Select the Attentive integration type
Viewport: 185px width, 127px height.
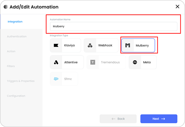coord(67,62)
